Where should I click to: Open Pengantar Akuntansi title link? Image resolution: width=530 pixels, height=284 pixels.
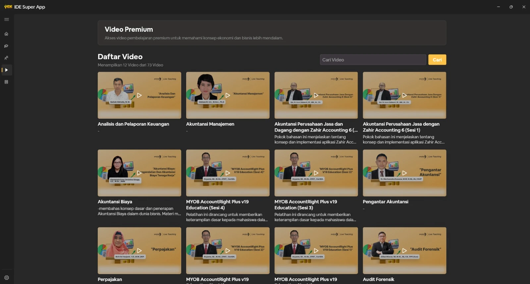(x=386, y=202)
